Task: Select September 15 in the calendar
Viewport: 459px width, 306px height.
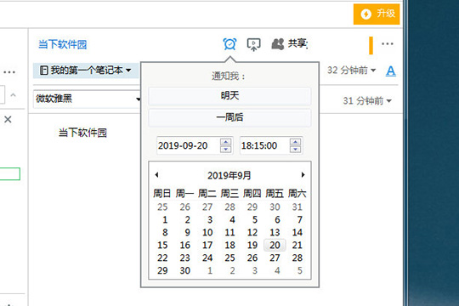Action: coord(162,245)
